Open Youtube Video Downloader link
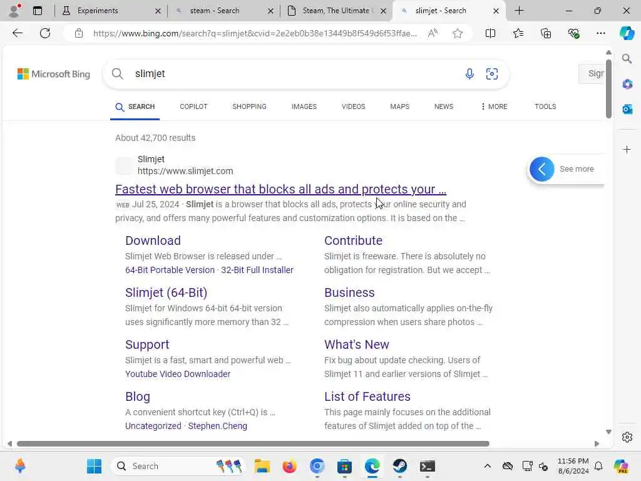Viewport: 641px width, 481px height. click(x=178, y=374)
